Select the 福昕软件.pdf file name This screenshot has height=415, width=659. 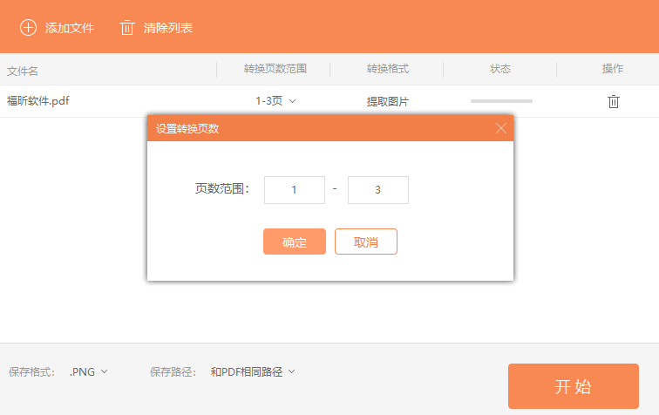[x=37, y=101]
